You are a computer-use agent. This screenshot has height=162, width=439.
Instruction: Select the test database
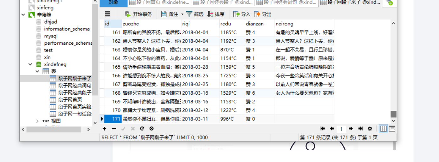(x=48, y=50)
